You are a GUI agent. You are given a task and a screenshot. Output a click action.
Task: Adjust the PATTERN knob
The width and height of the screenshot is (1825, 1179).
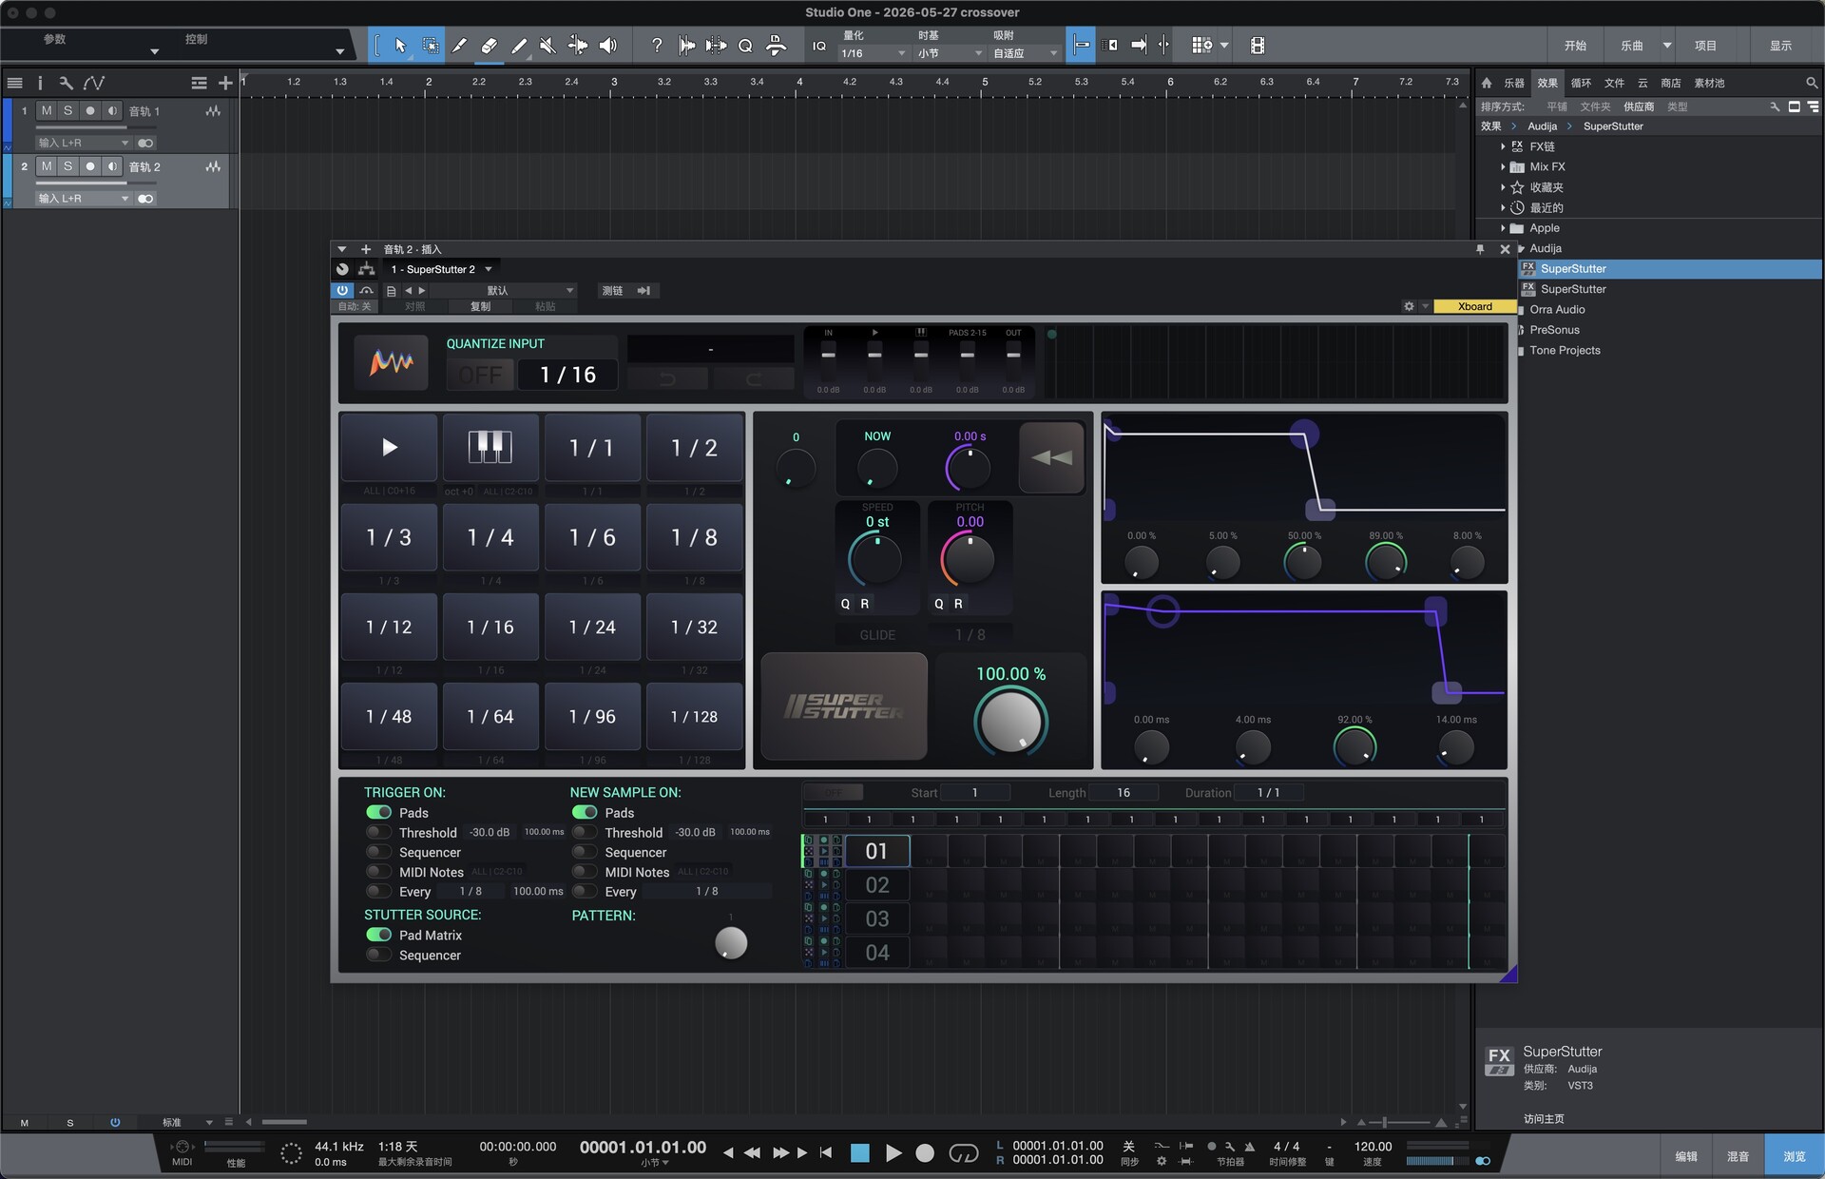click(x=731, y=942)
